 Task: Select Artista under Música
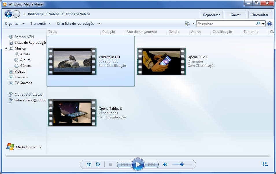25,54
